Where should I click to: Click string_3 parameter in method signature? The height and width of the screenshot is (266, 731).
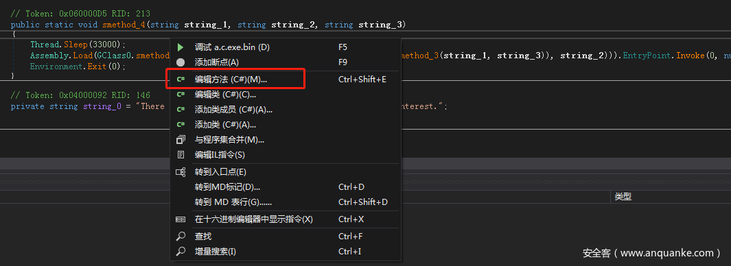pyautogui.click(x=380, y=25)
